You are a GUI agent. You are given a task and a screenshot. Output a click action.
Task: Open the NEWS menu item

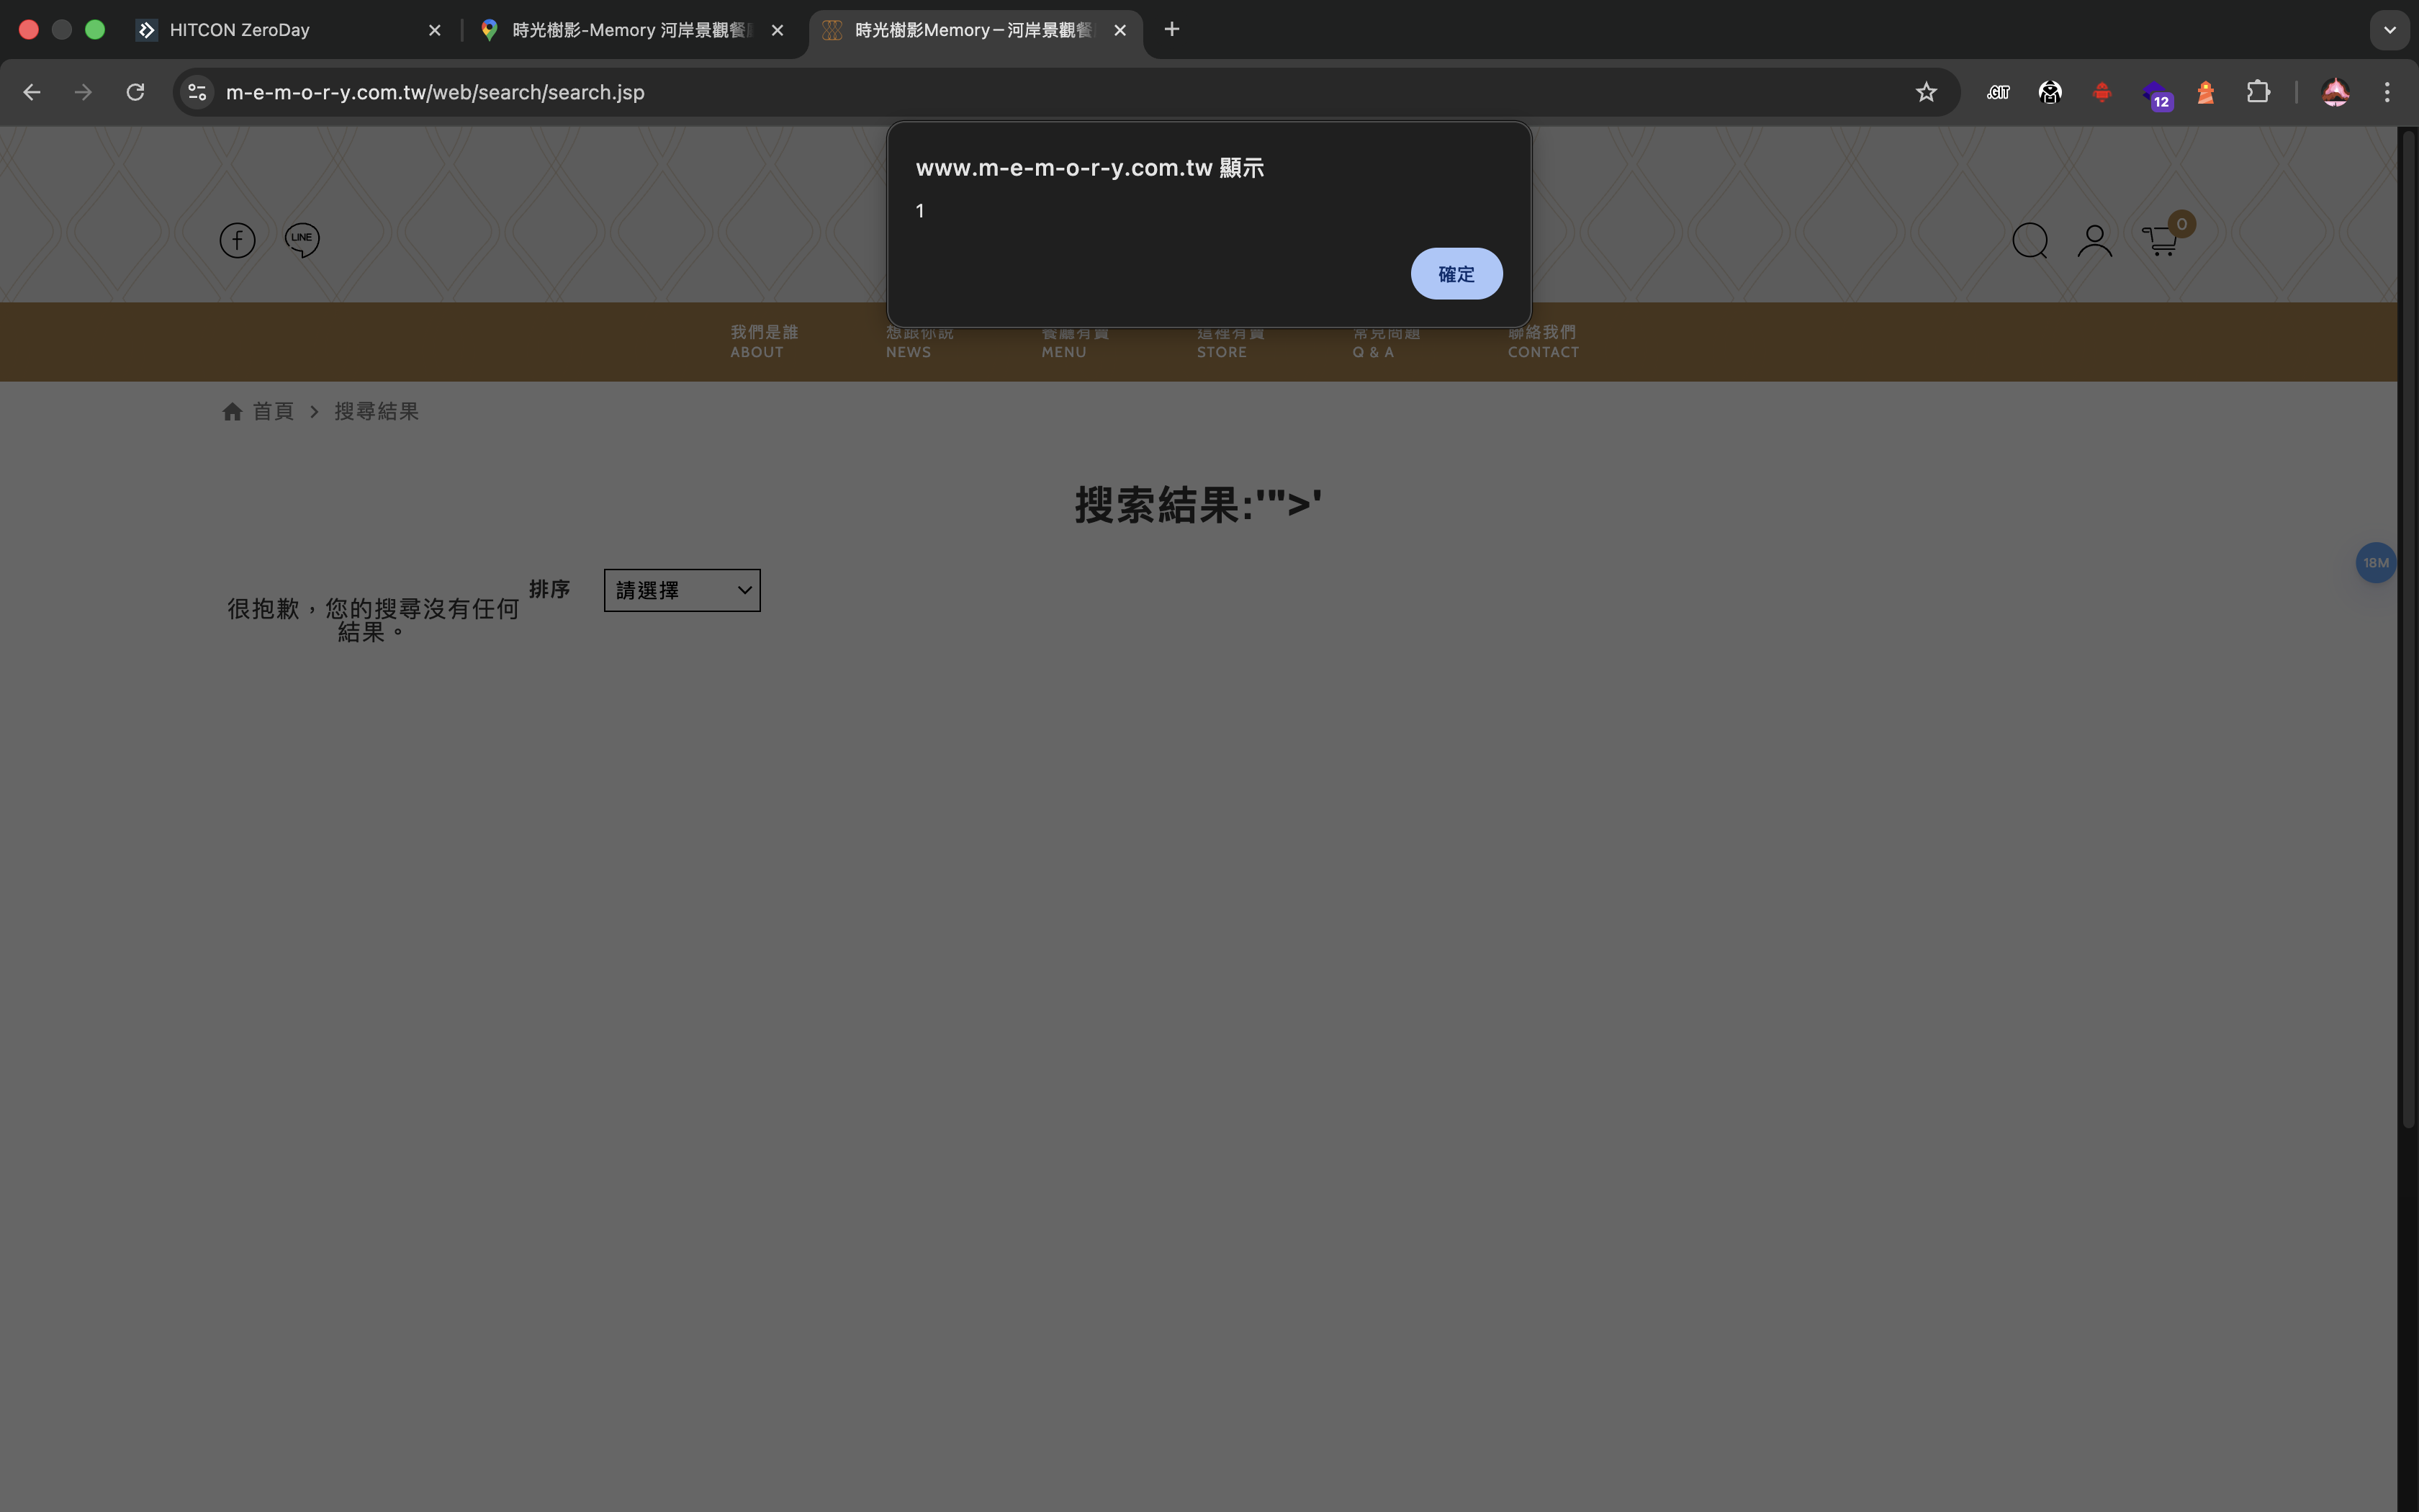[x=919, y=341]
